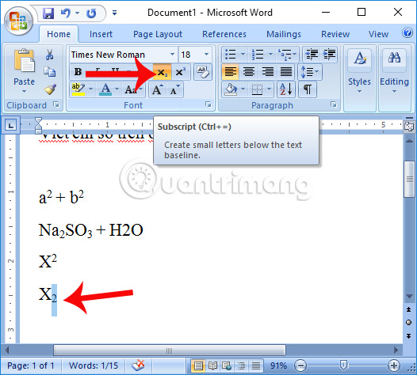417x375 pixels.
Task: Cut the selection with scissors icon
Action: pyautogui.click(x=49, y=55)
